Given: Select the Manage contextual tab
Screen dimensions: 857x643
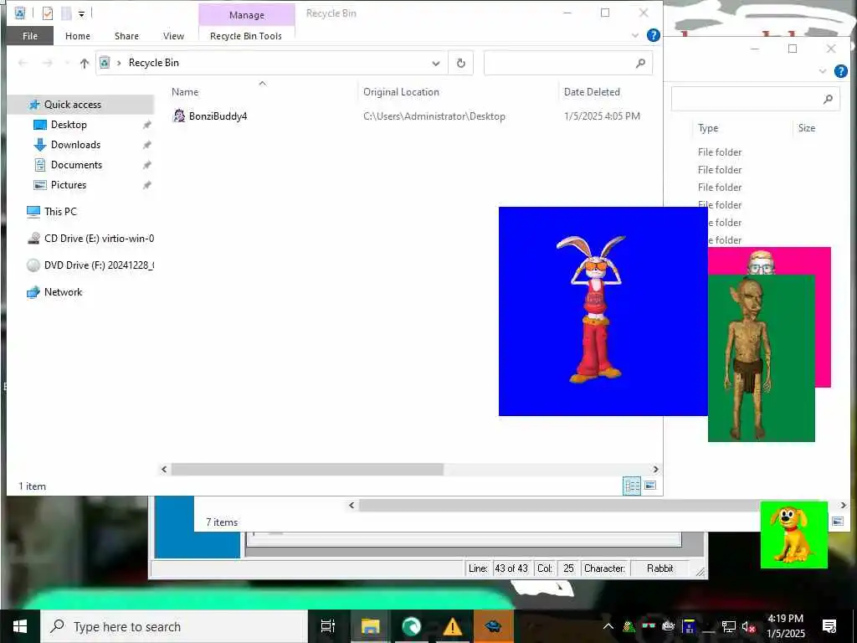Looking at the screenshot, I should [247, 15].
